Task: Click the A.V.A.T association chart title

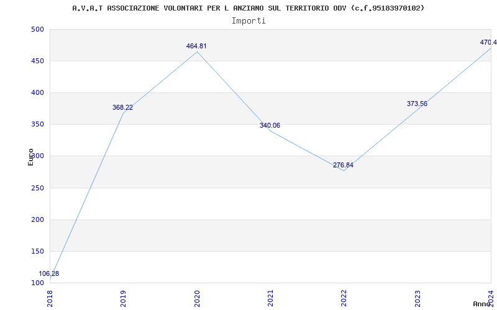Action: (x=248, y=8)
